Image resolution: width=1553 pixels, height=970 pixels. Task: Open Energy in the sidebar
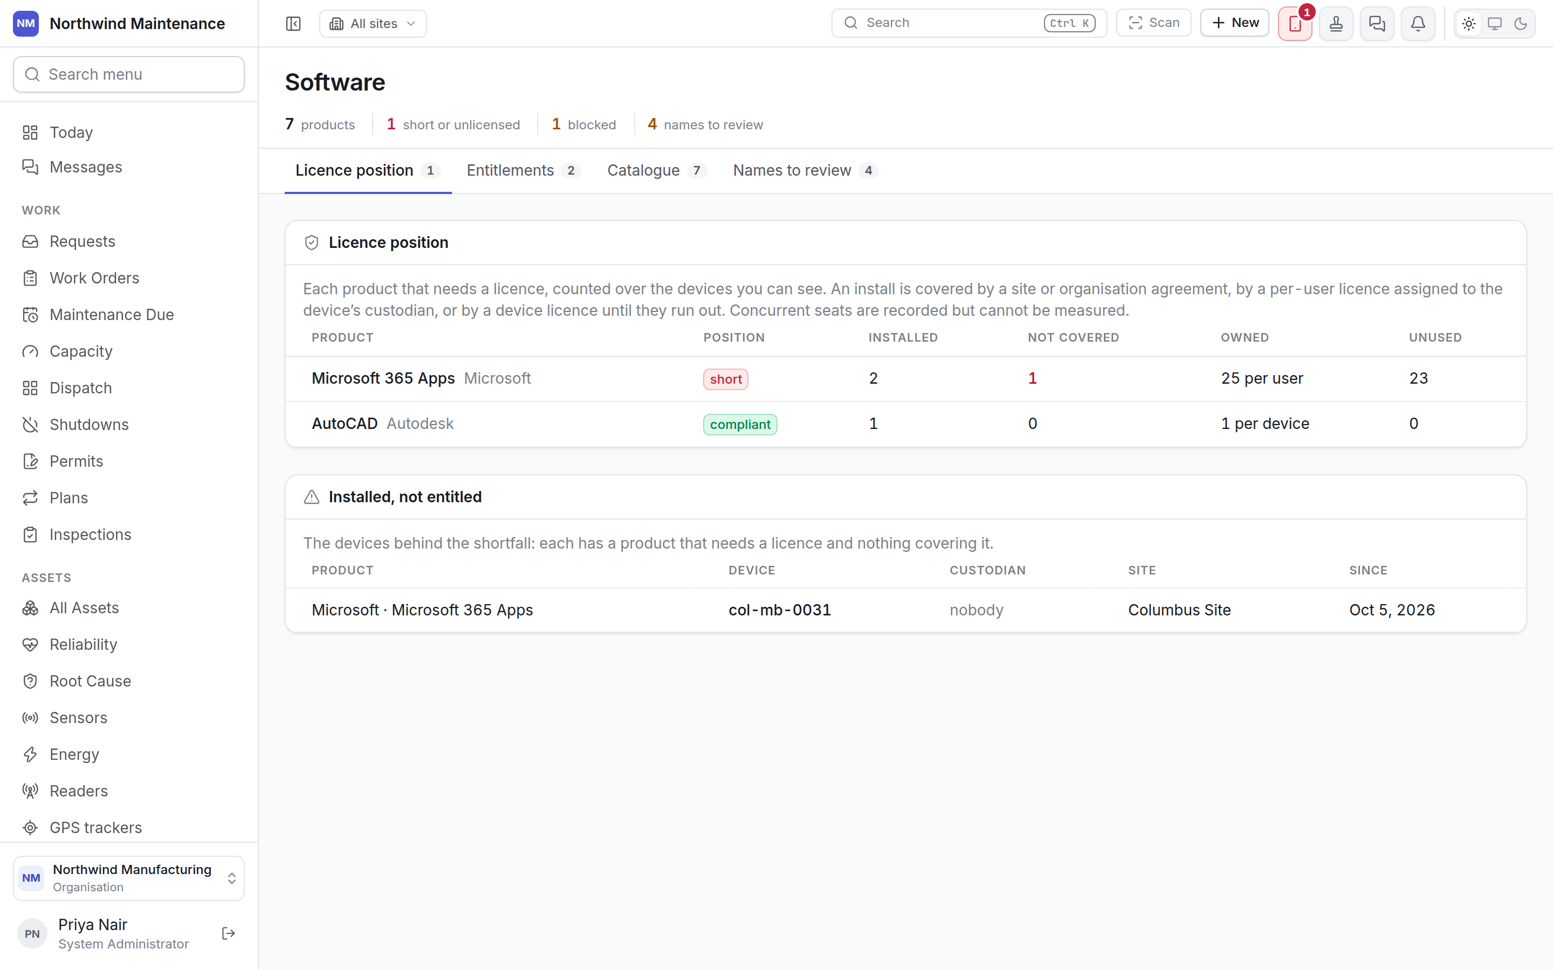[x=129, y=754]
